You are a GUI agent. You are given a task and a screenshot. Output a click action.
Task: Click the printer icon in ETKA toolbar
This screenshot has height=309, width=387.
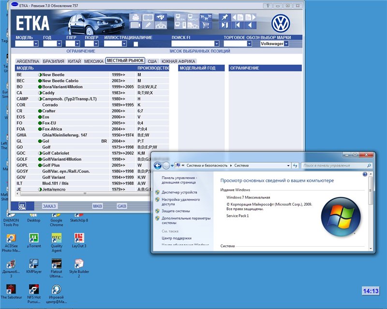(x=135, y=17)
